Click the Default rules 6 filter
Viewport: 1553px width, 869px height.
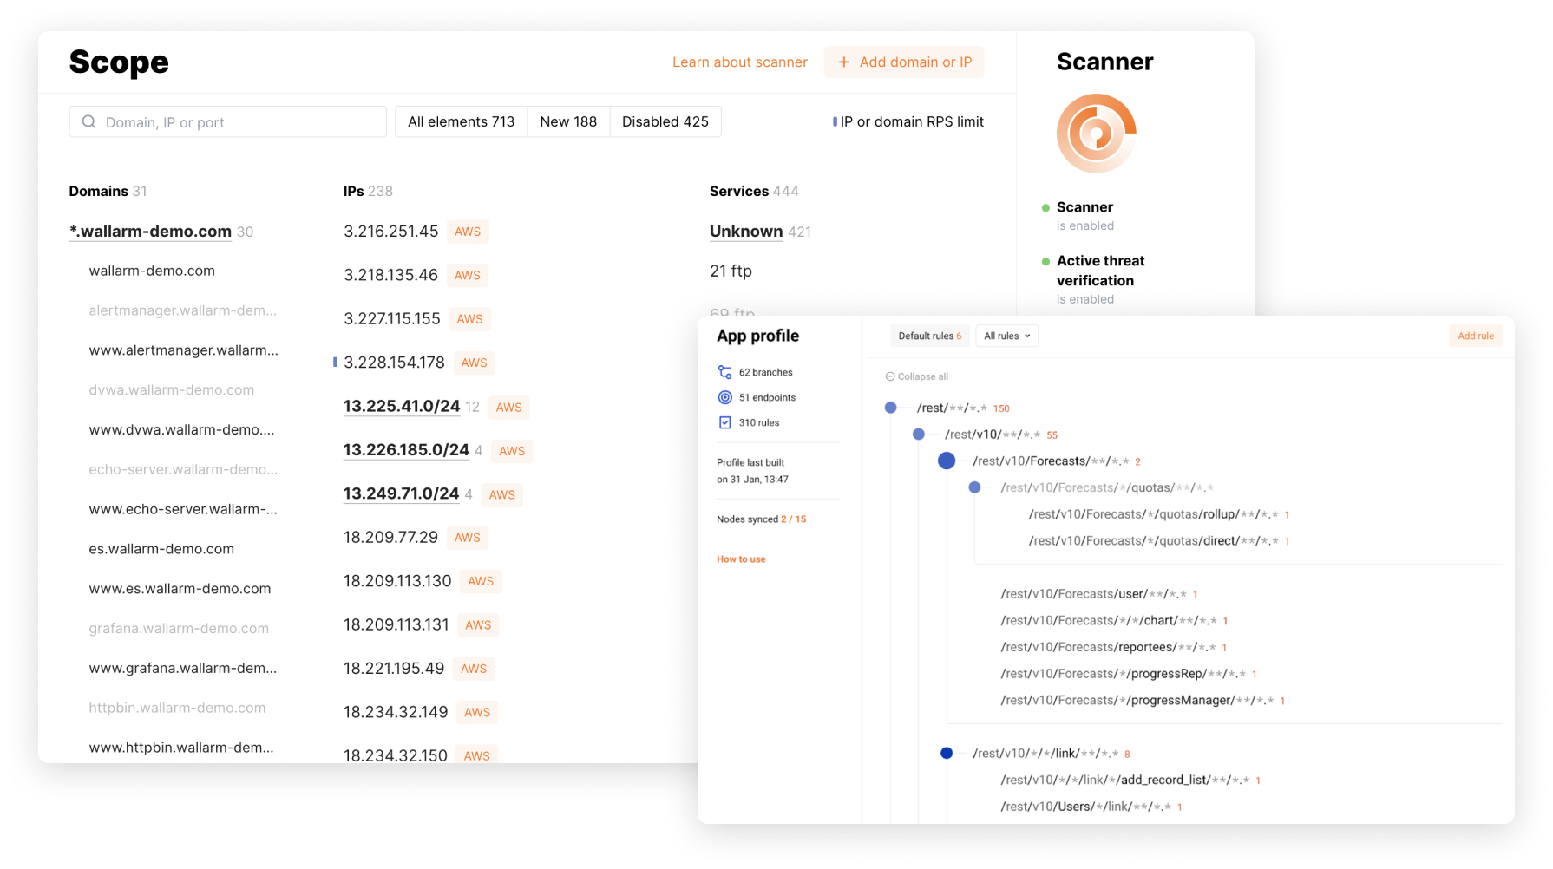[930, 336]
